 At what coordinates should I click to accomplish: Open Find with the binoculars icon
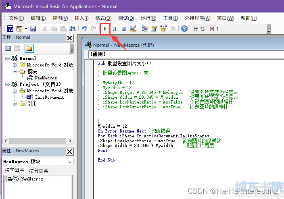72,29
